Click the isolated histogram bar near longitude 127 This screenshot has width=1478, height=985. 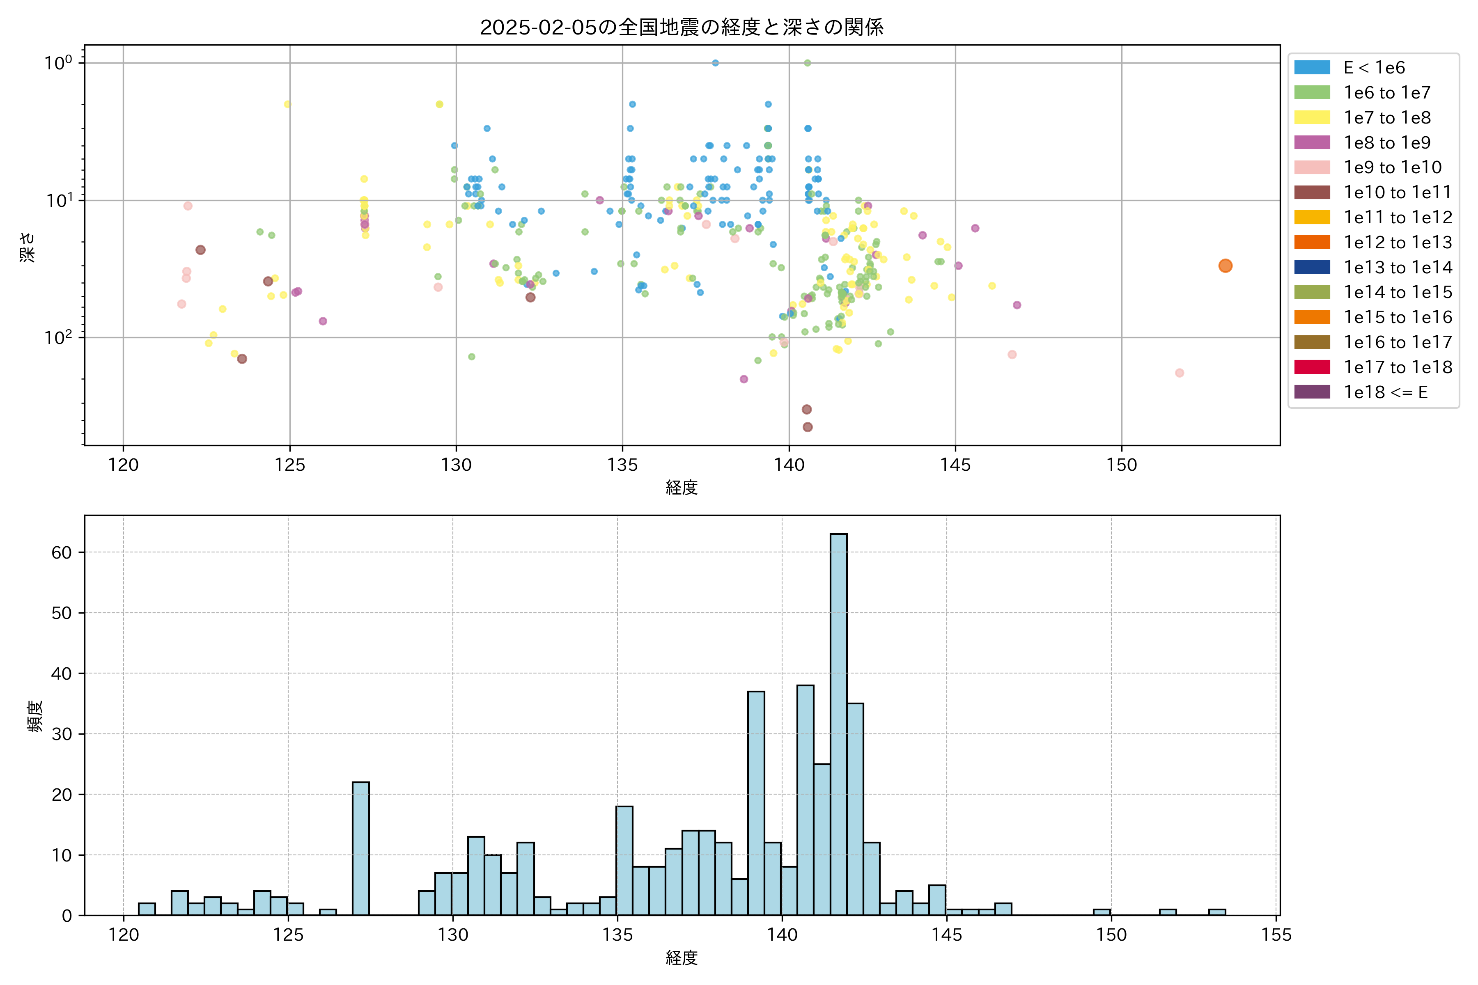point(361,848)
